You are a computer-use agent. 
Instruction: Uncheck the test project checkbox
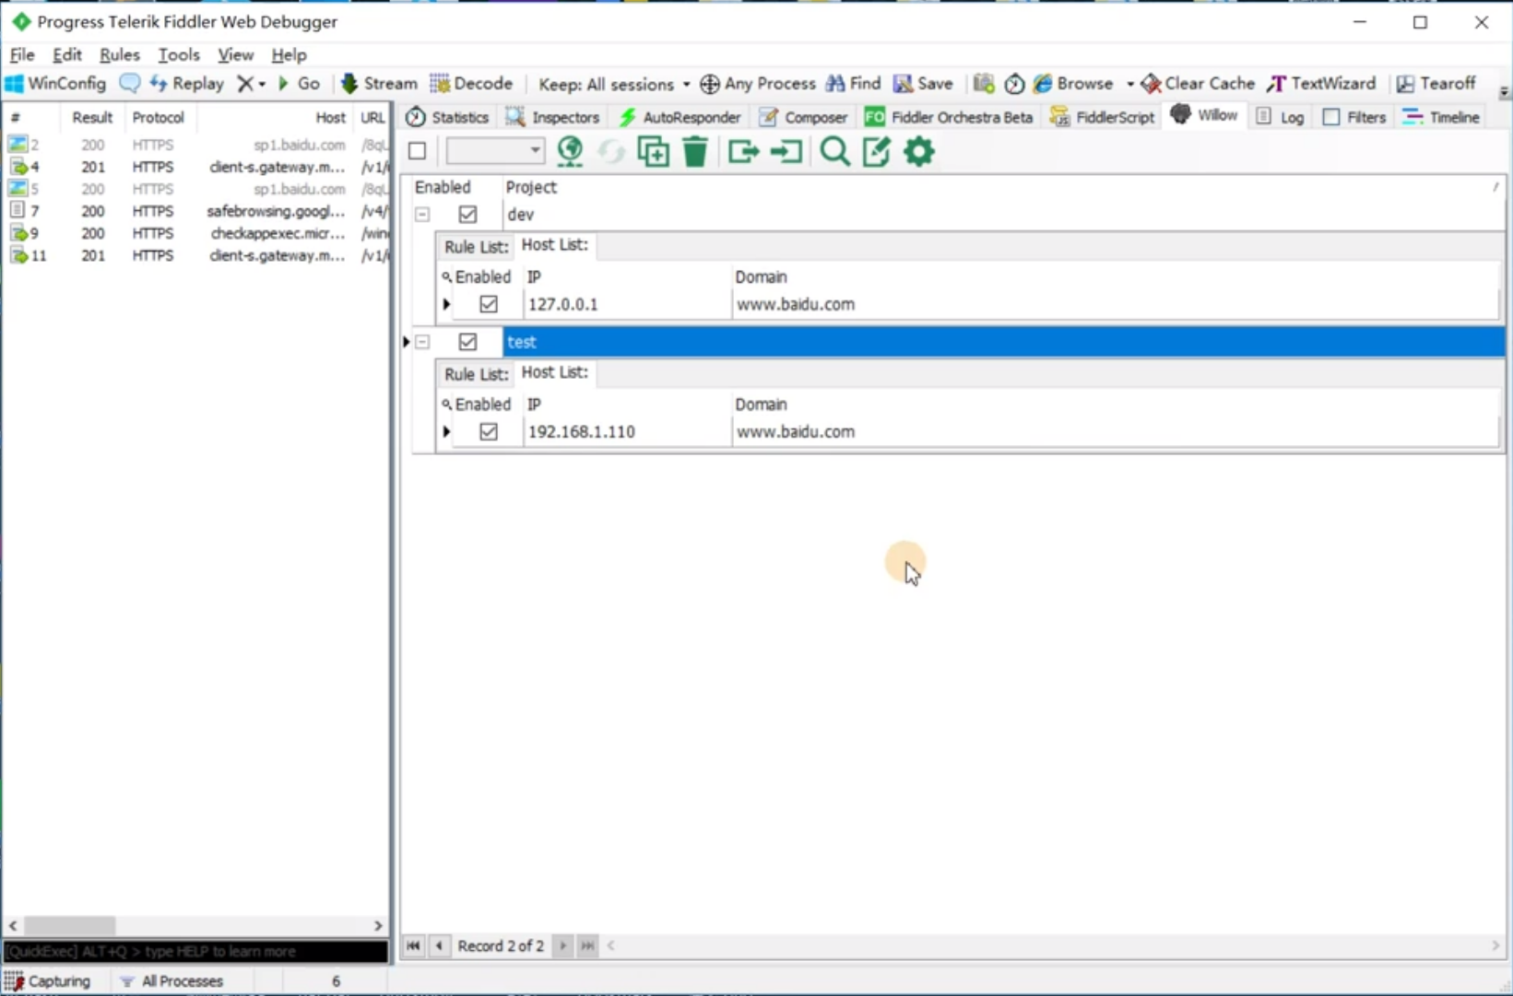(x=467, y=342)
